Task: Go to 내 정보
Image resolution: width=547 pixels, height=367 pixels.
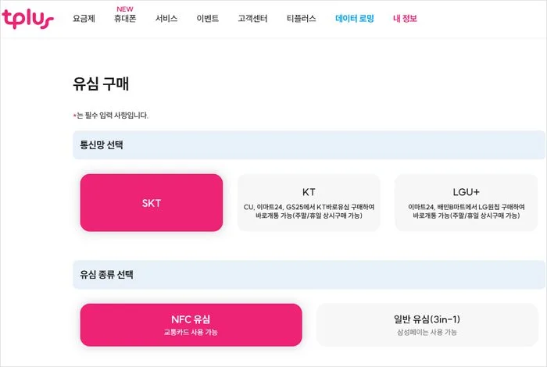Action: (405, 19)
